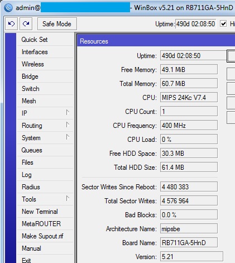
Task: Click the Total Memory field 60.7 MiB
Action: [189, 83]
